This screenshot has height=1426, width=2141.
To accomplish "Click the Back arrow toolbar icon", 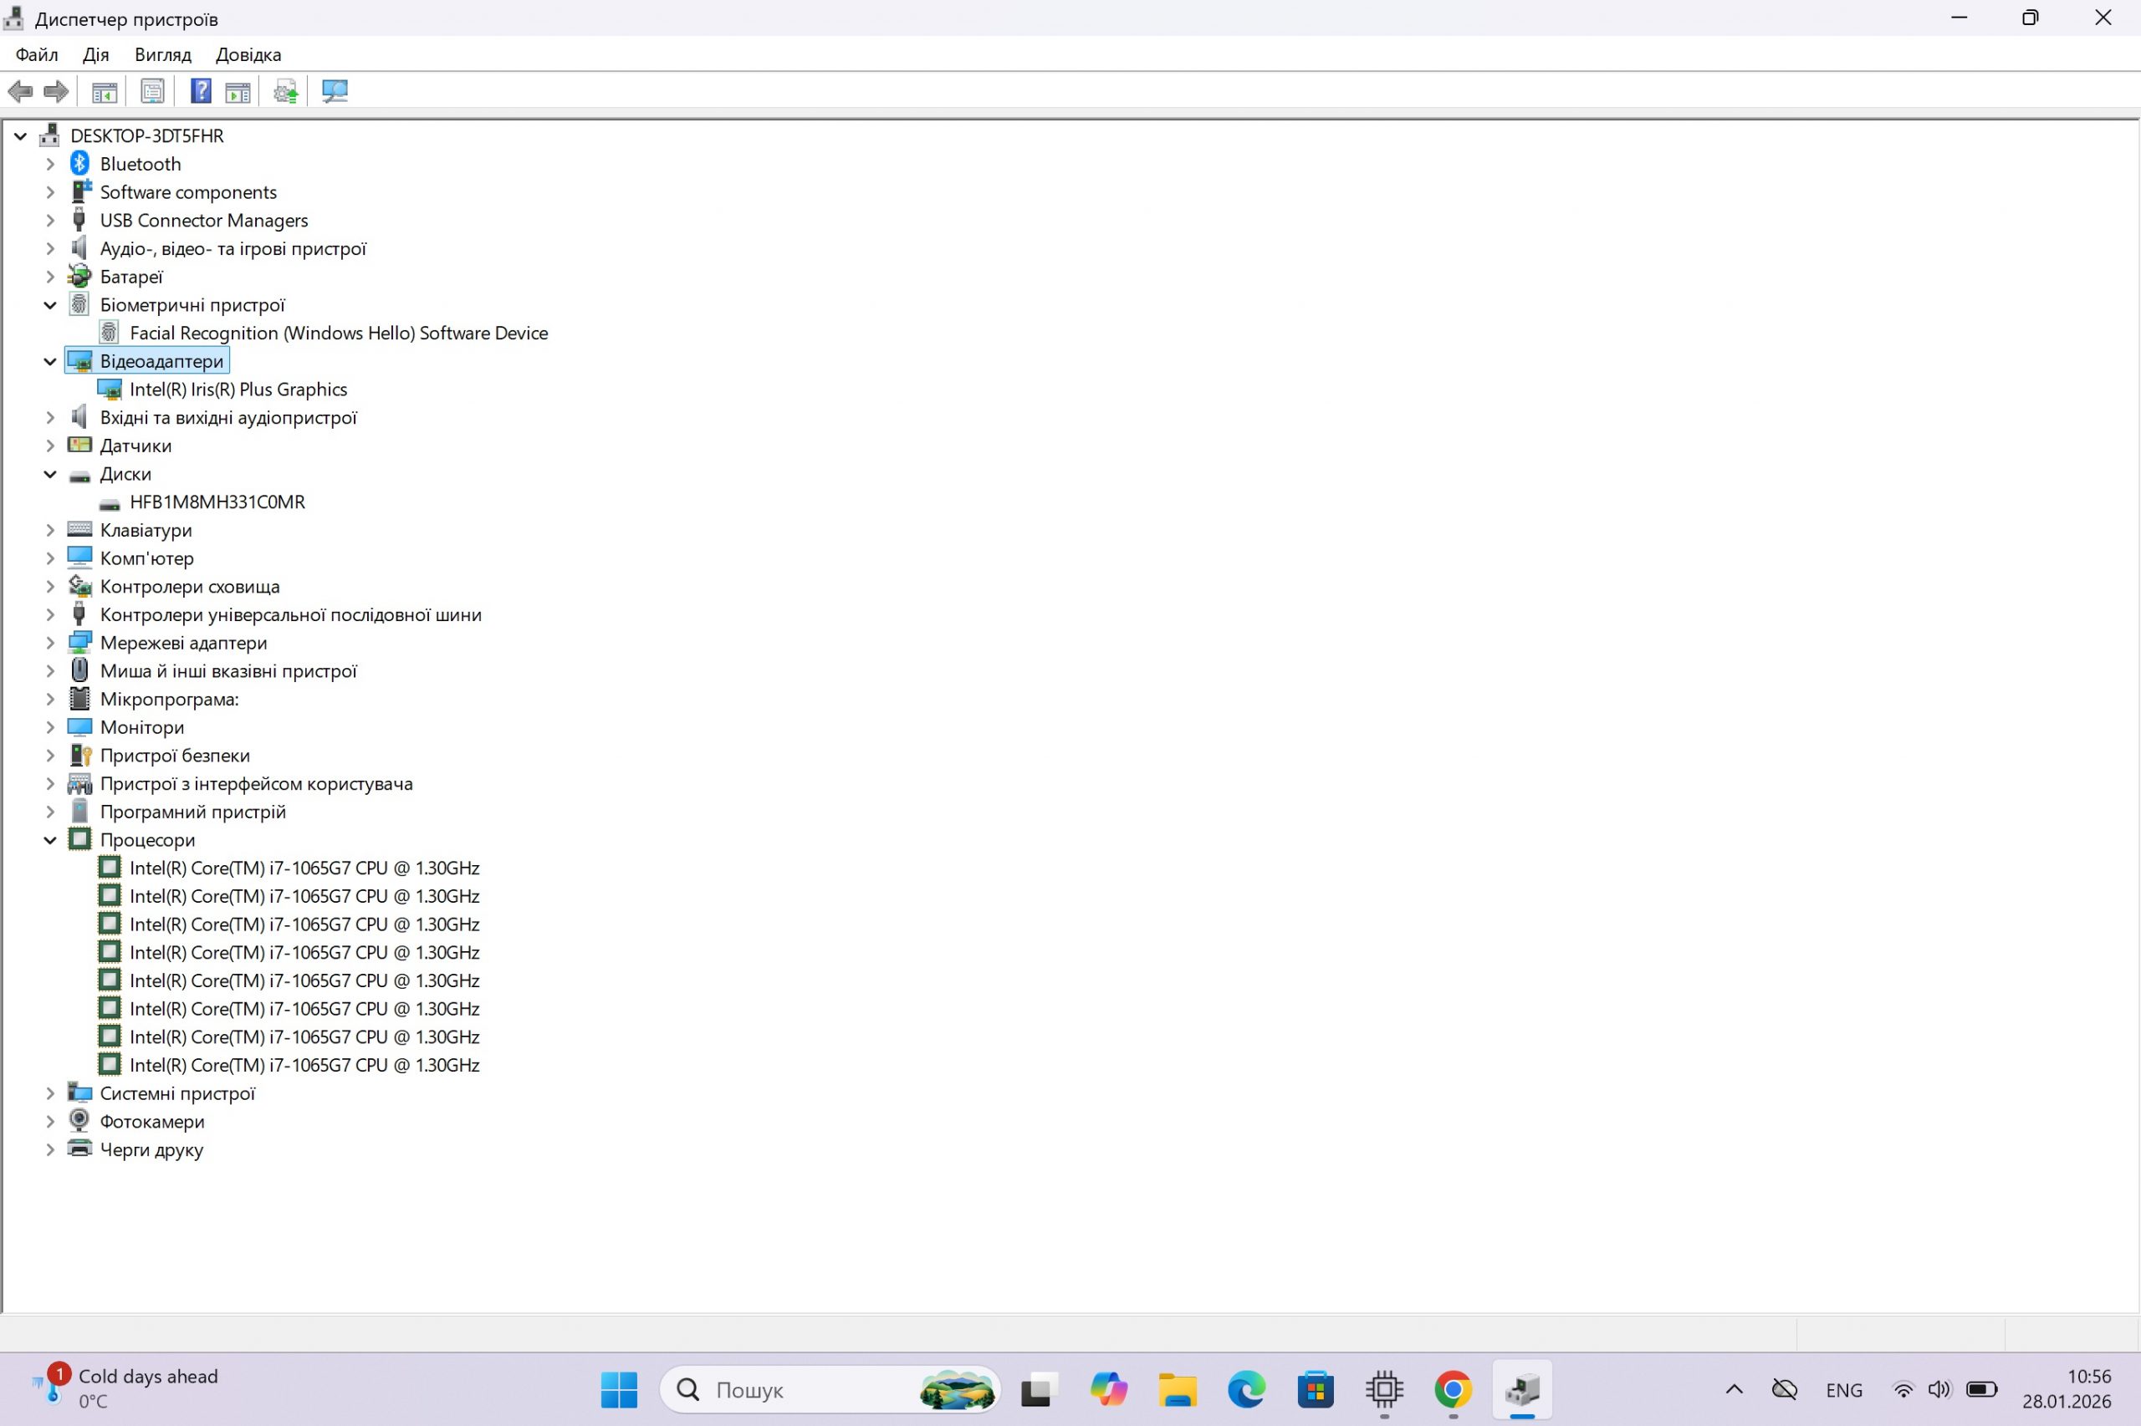I will click(x=20, y=91).
